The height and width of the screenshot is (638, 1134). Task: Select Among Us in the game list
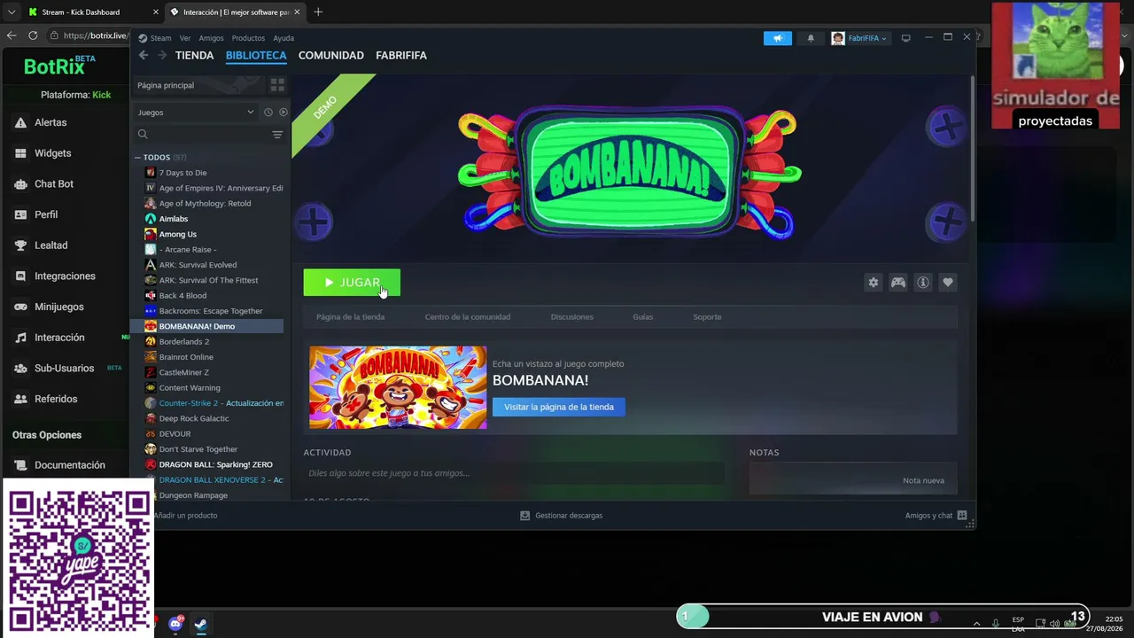coord(178,234)
